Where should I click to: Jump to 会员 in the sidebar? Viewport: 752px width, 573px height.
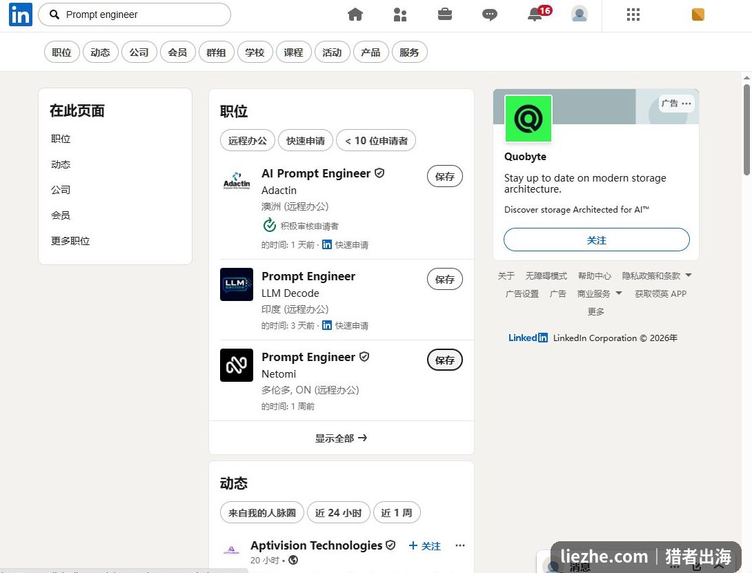61,215
